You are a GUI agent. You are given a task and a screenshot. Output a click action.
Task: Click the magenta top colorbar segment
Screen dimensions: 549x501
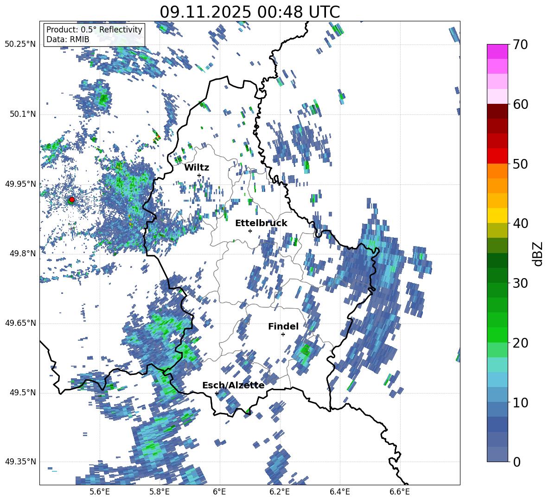click(497, 52)
